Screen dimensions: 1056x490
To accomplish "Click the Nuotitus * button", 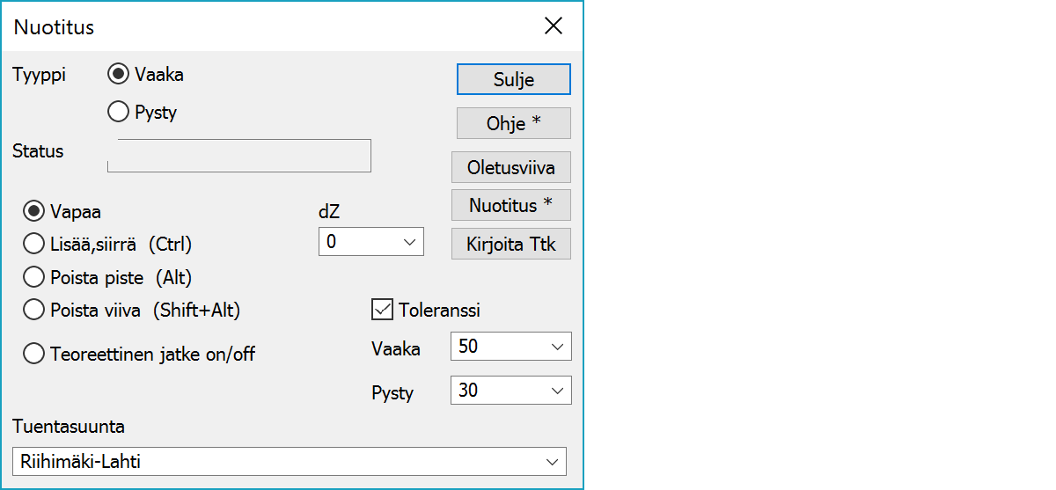I will tap(510, 206).
